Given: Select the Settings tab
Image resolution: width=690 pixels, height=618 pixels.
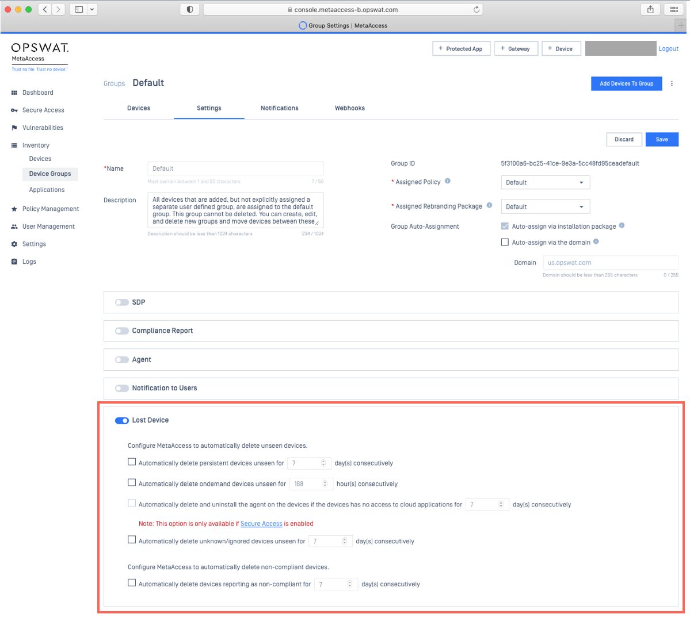Looking at the screenshot, I should point(209,108).
